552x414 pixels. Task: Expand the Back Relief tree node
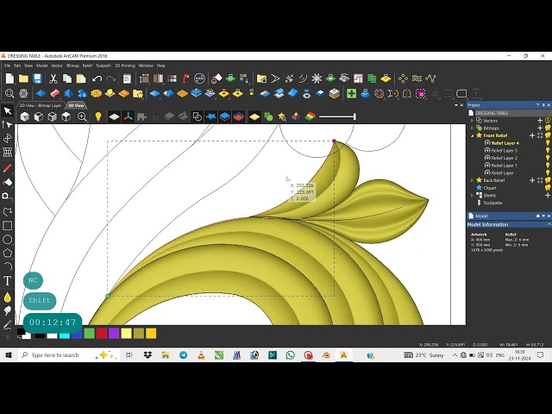point(472,180)
